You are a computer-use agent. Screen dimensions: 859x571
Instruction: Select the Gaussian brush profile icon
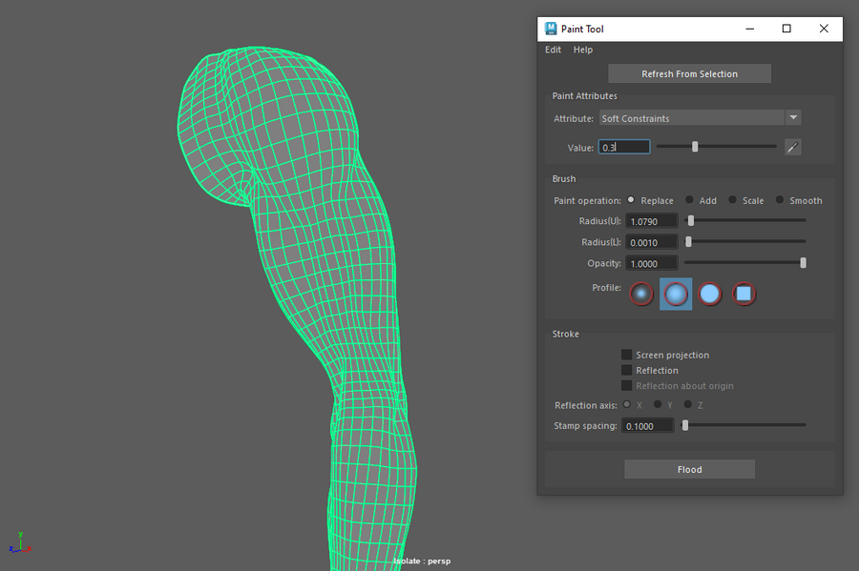[641, 295]
